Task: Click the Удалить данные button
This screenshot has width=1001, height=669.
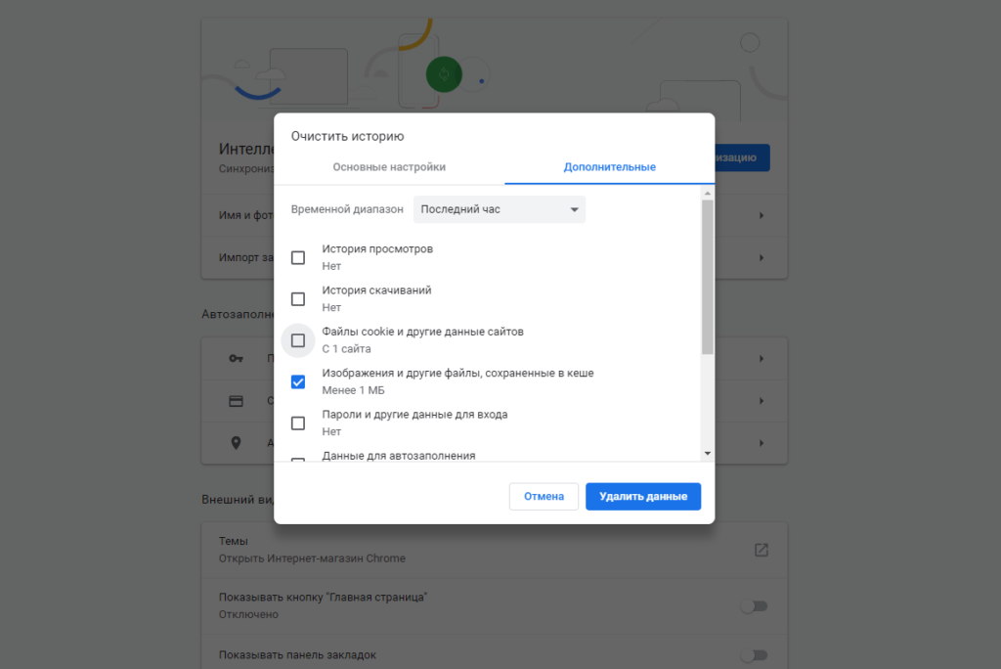Action: 642,497
